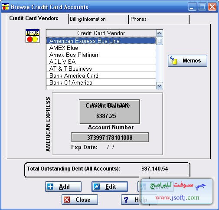
Task: Click the blue plus icon on Add
Action: pyautogui.click(x=50, y=187)
